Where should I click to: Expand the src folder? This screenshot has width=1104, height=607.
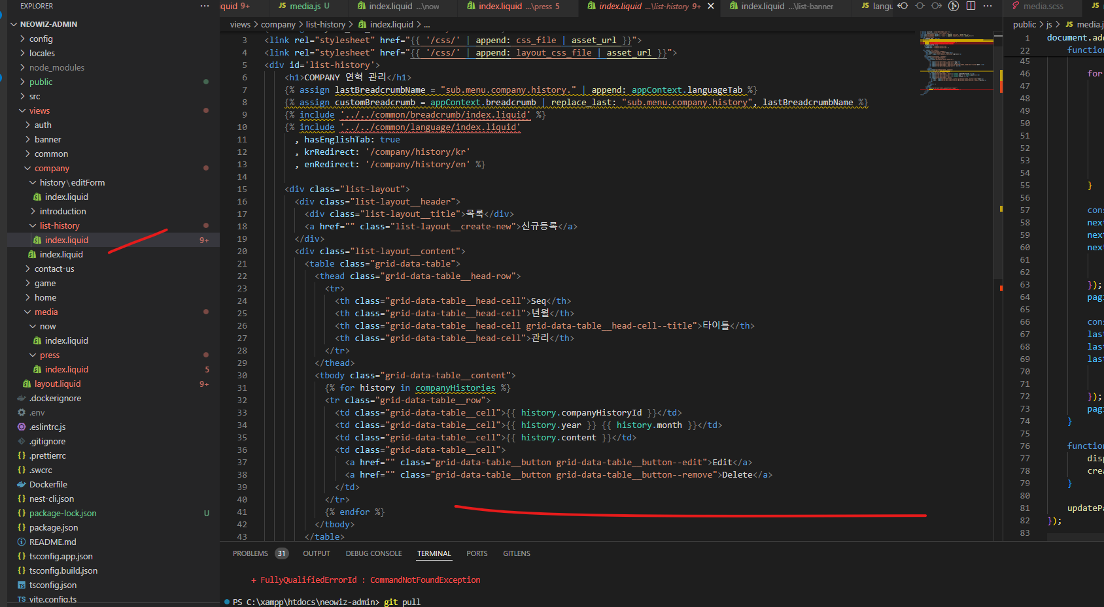pyautogui.click(x=113, y=96)
